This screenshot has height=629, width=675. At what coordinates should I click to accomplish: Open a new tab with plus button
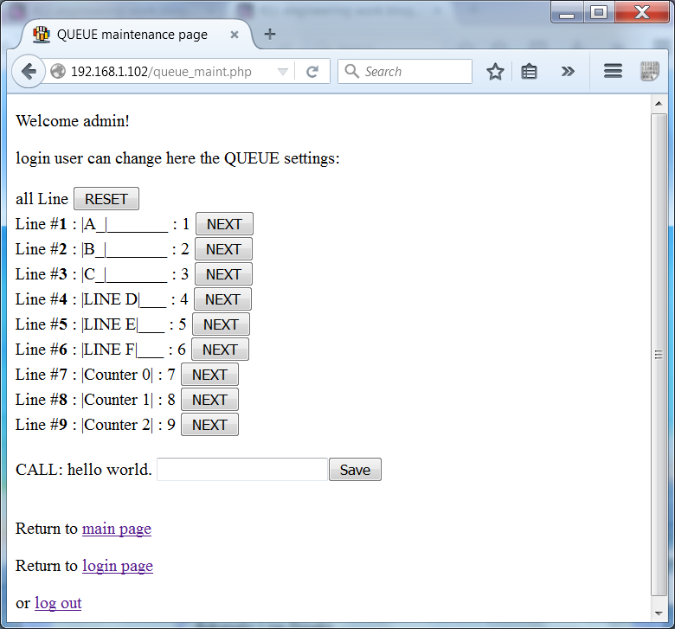[x=270, y=35]
